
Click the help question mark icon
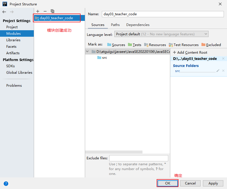[x=6, y=183]
